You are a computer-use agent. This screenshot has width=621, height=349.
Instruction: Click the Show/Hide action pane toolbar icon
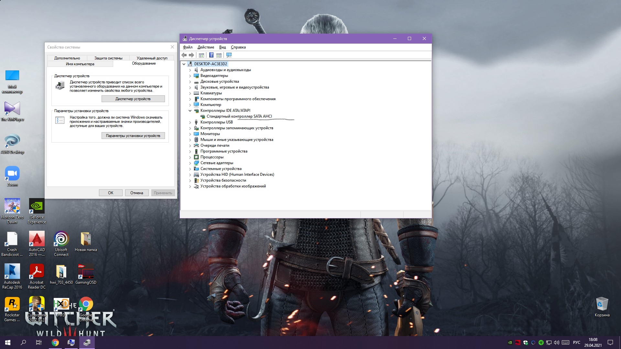[x=219, y=55]
